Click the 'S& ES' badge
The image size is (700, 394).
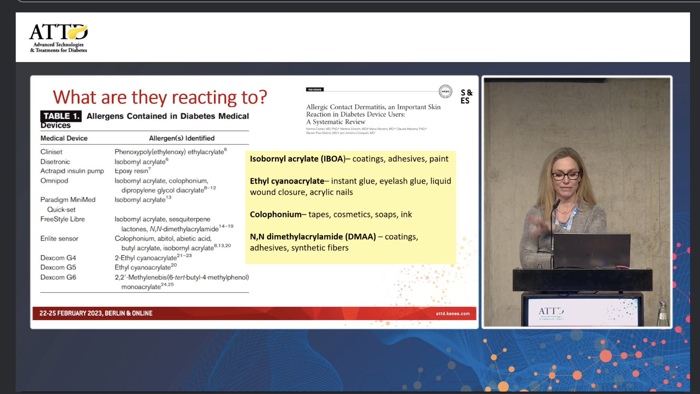[x=466, y=97]
